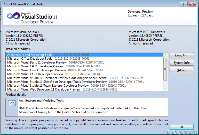Viewport: 199px width, 135px height.
Task: Click installed products scrollbar down arrow
Action: pyautogui.click(x=165, y=88)
